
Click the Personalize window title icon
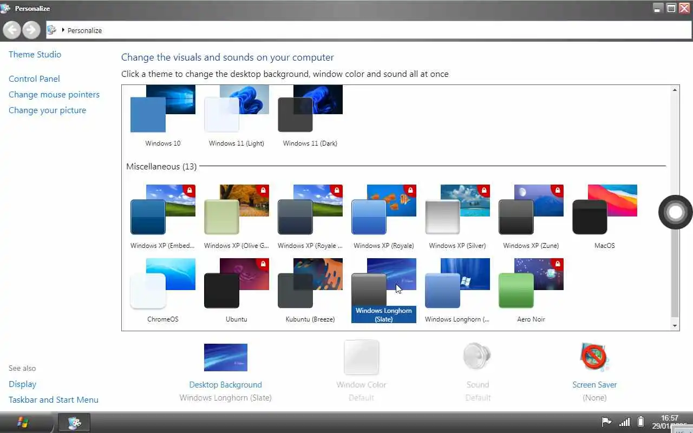tap(6, 8)
